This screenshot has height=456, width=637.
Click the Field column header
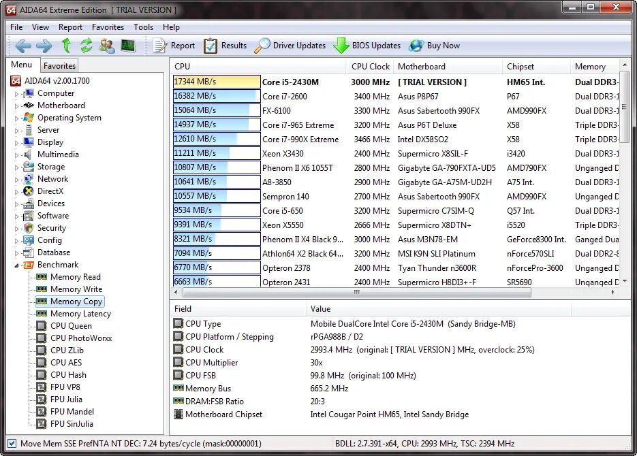[238, 309]
